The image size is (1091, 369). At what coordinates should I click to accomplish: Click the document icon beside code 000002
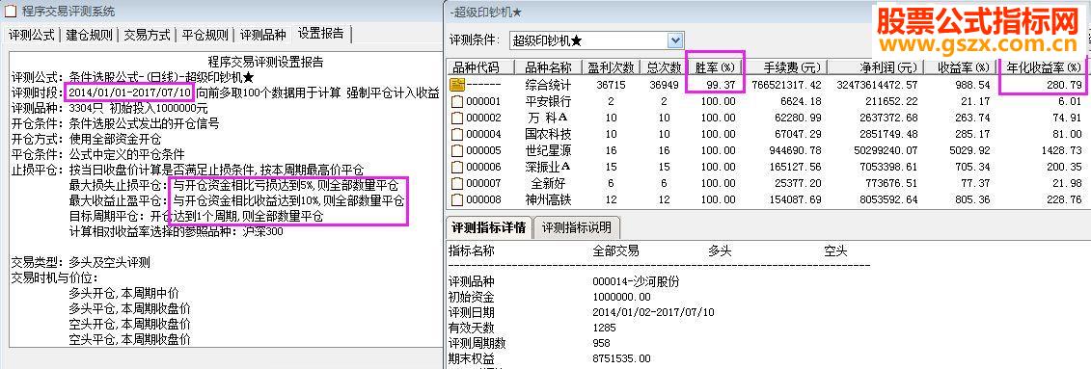click(457, 118)
